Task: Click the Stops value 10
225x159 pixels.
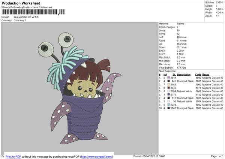Action: click(178, 30)
